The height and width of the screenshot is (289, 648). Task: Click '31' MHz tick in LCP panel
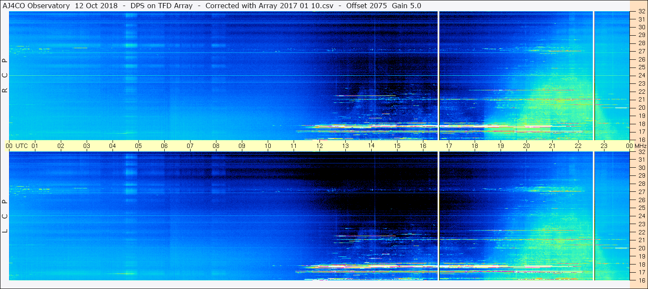pyautogui.click(x=642, y=160)
